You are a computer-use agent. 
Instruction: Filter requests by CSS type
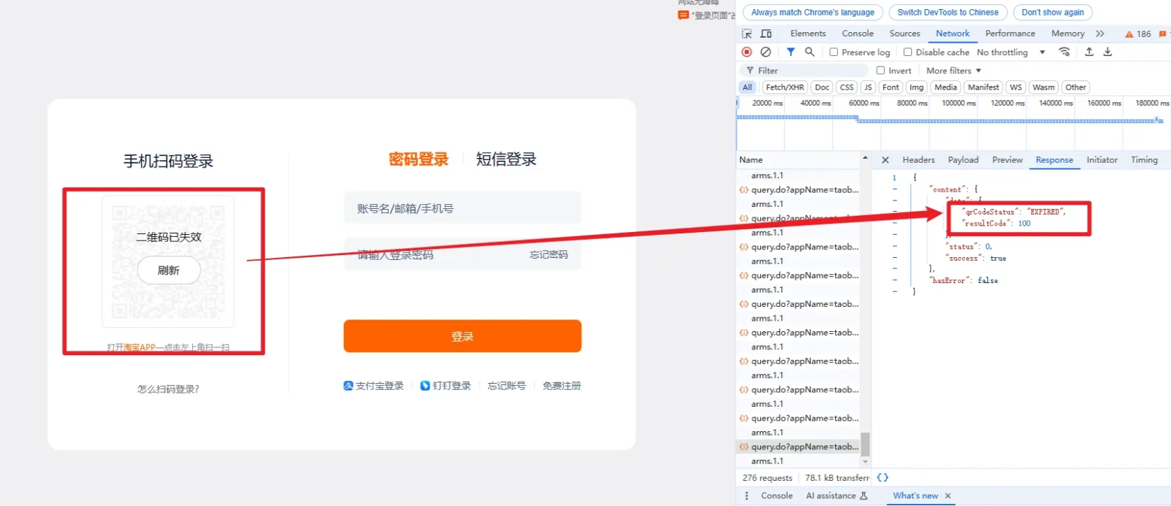847,87
